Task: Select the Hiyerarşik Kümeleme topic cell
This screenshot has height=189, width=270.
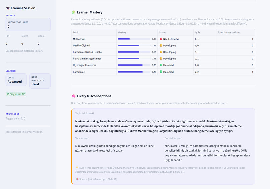Action: [x=94, y=65]
